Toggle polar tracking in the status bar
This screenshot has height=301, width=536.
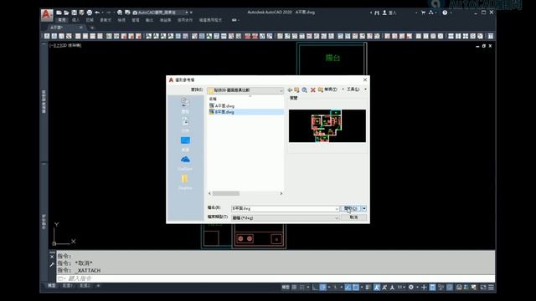(x=323, y=288)
